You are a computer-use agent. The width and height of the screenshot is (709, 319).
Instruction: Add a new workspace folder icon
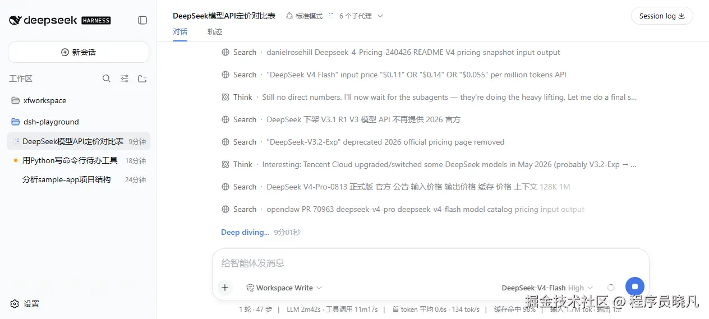click(142, 78)
